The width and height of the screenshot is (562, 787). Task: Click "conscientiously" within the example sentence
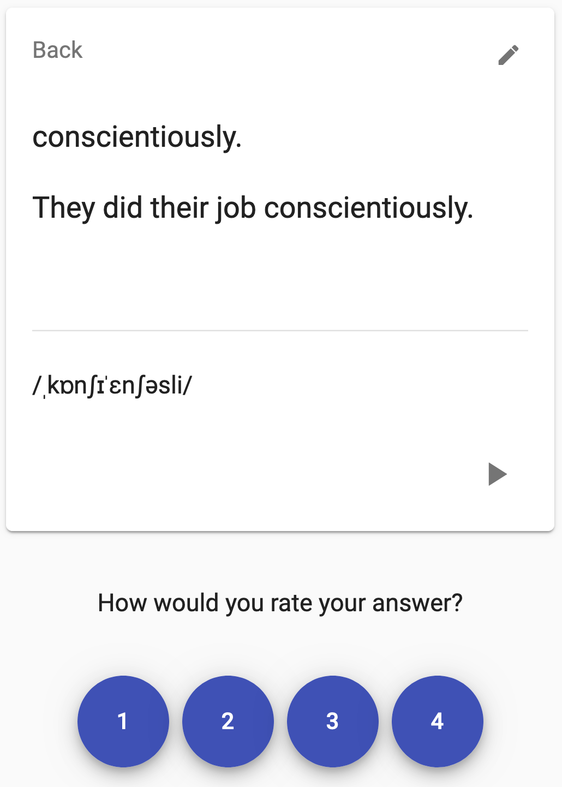click(x=368, y=208)
